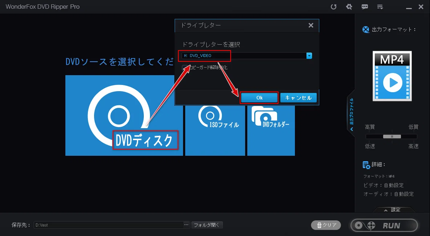Click the refresh/update icon in title bar
The width and height of the screenshot is (430, 236).
coord(333,7)
